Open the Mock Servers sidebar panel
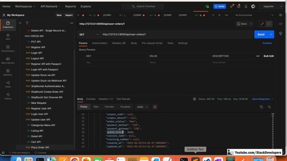This screenshot has width=287, height=161. pyautogui.click(x=8, y=60)
